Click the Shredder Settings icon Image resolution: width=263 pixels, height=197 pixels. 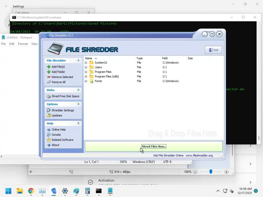[49, 110]
